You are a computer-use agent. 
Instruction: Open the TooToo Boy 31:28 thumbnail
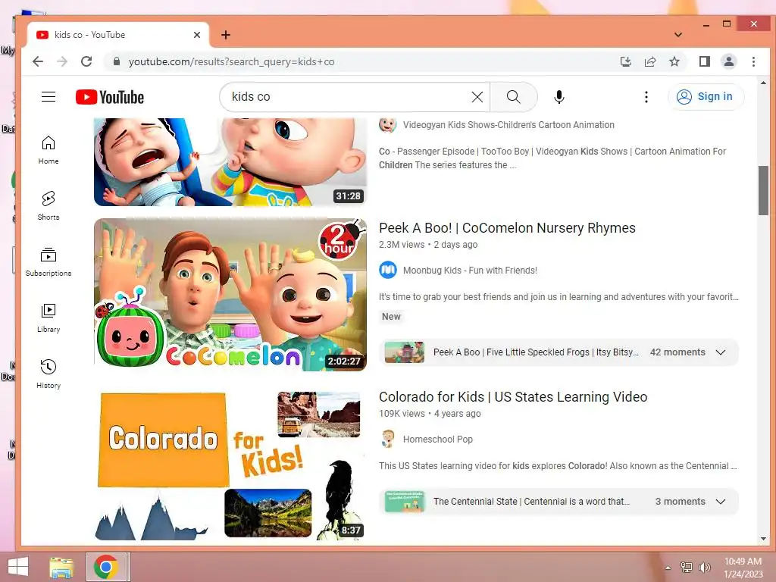[x=230, y=162]
